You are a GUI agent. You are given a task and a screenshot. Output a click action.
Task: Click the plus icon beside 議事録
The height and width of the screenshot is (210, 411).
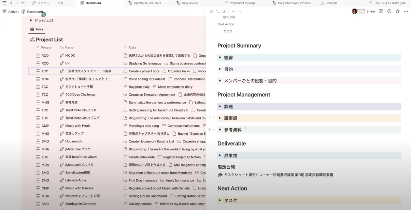pyautogui.click(x=209, y=118)
